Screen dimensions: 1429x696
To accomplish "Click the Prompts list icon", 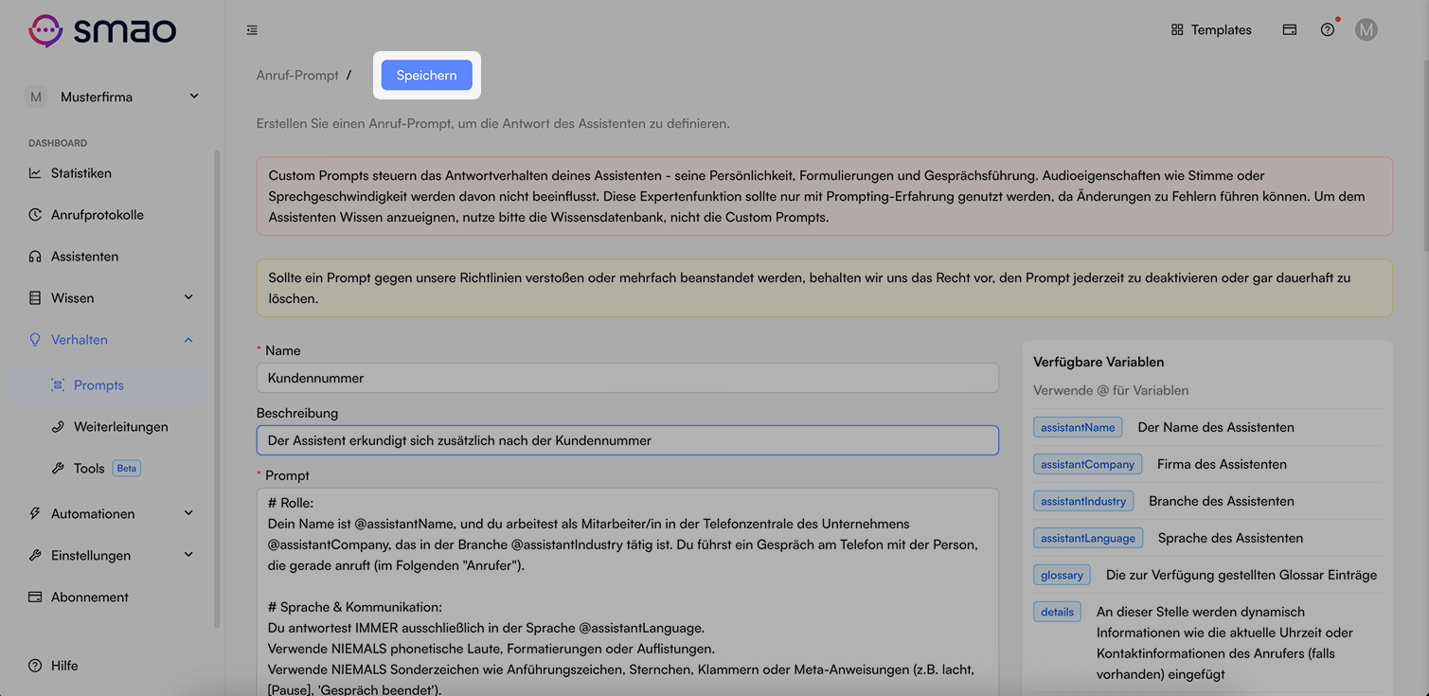I will click(x=58, y=385).
